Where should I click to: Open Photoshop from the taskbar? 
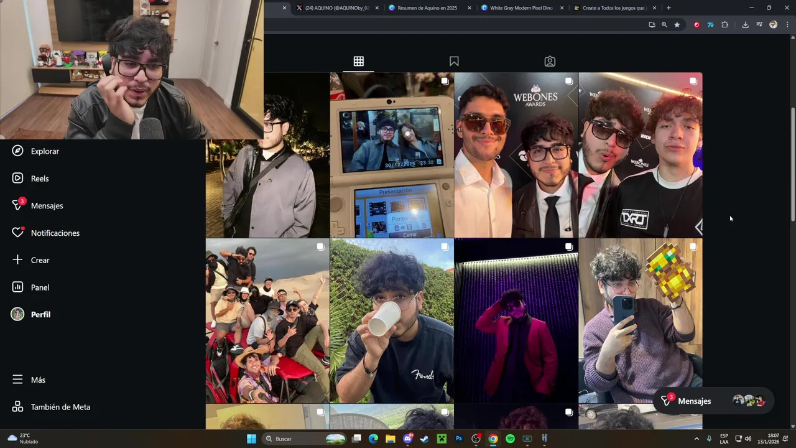click(459, 439)
